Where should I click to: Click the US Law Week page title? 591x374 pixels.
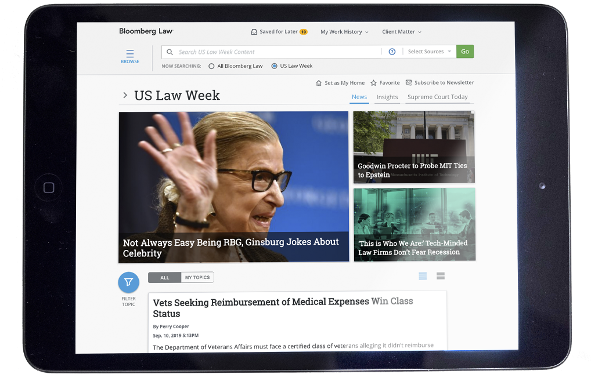click(176, 95)
